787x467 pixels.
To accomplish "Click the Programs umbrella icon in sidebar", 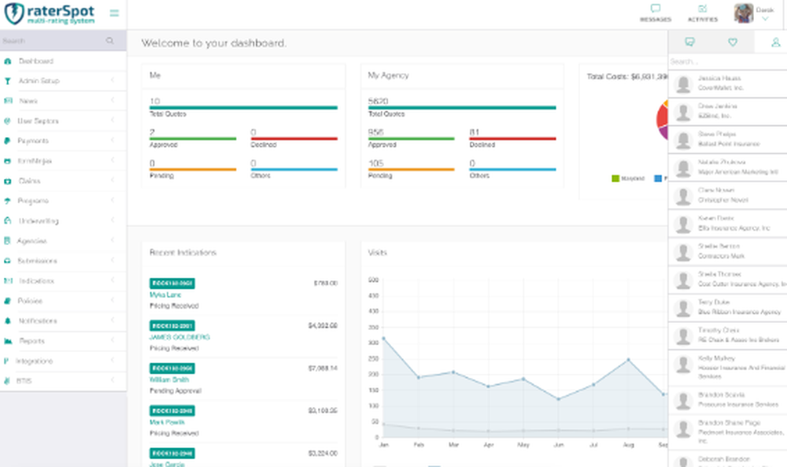I will [x=8, y=201].
